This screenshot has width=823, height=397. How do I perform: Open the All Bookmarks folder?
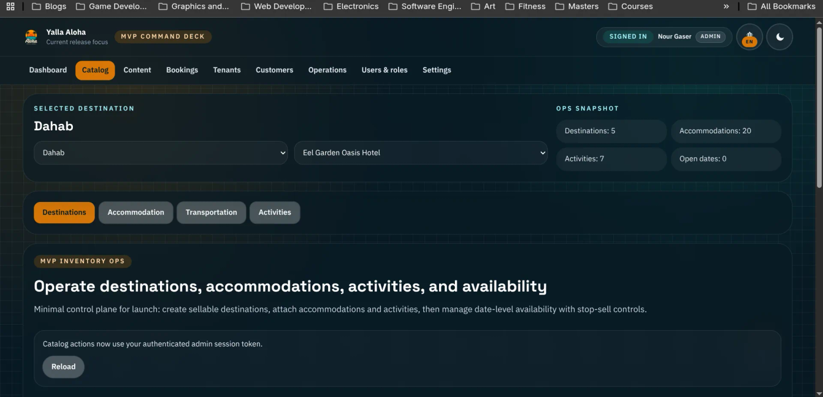(x=781, y=6)
